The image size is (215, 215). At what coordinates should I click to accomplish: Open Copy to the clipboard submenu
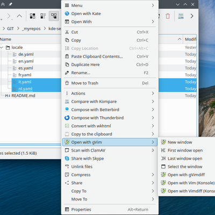click(x=110, y=134)
